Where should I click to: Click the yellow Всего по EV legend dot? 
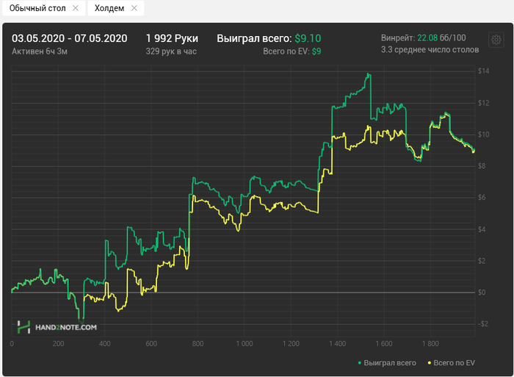coord(430,363)
